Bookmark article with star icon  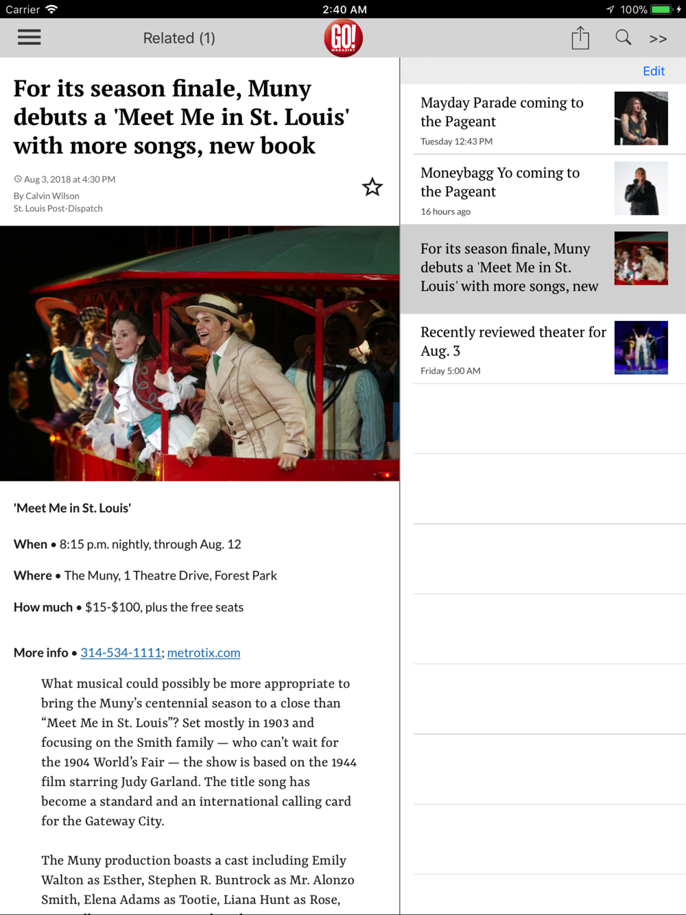372,187
